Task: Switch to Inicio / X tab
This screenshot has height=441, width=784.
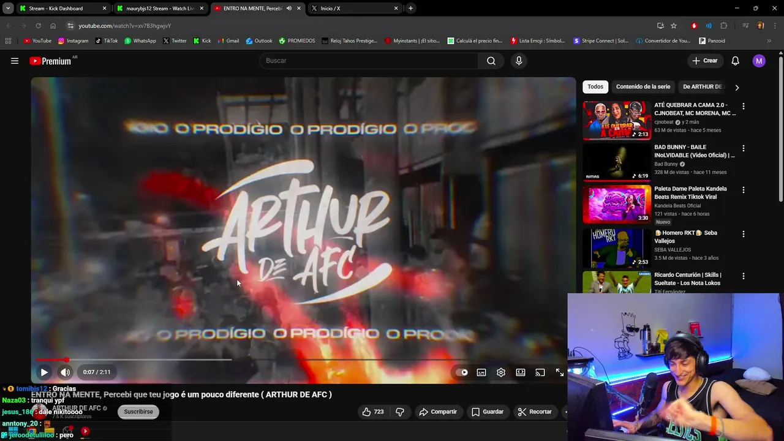Action: [354, 9]
